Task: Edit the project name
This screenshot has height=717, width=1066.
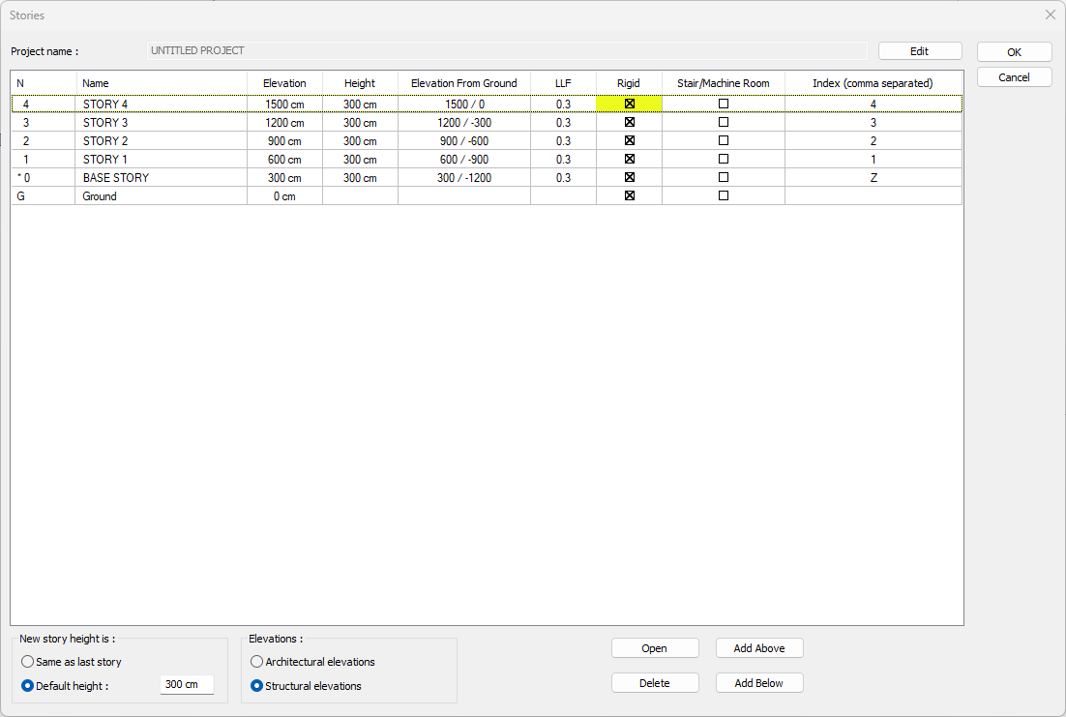Action: [x=920, y=51]
